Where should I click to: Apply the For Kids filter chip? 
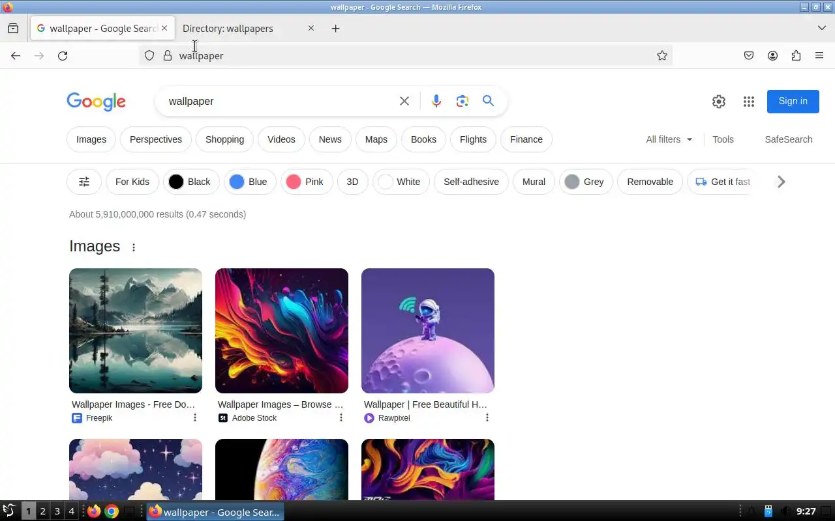pyautogui.click(x=132, y=182)
